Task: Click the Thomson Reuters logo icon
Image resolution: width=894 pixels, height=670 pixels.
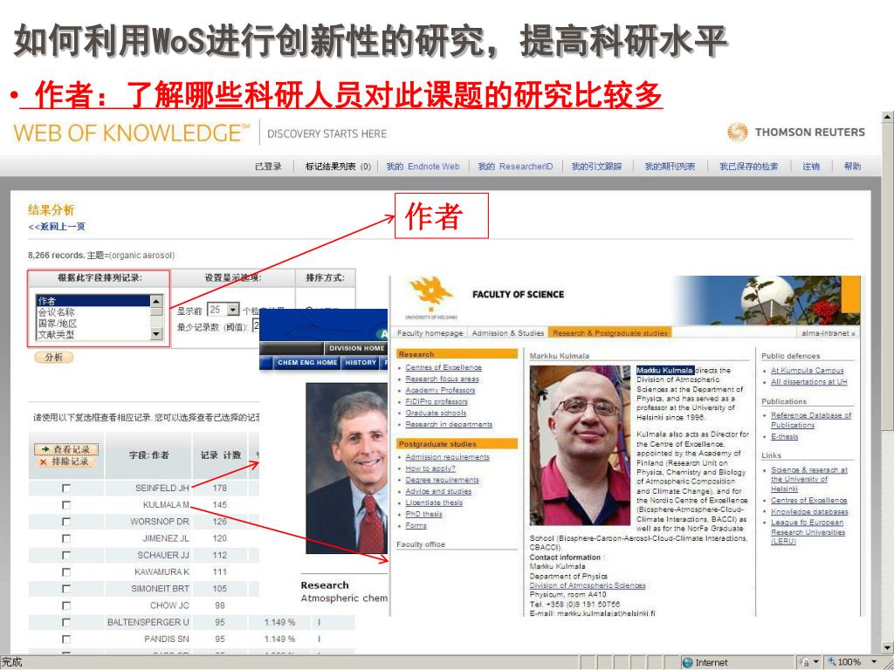Action: (x=737, y=133)
